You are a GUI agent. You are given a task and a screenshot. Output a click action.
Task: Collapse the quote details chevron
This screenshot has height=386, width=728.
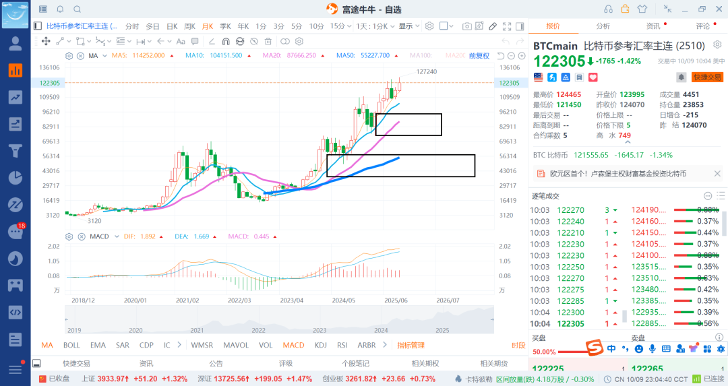coord(628,143)
